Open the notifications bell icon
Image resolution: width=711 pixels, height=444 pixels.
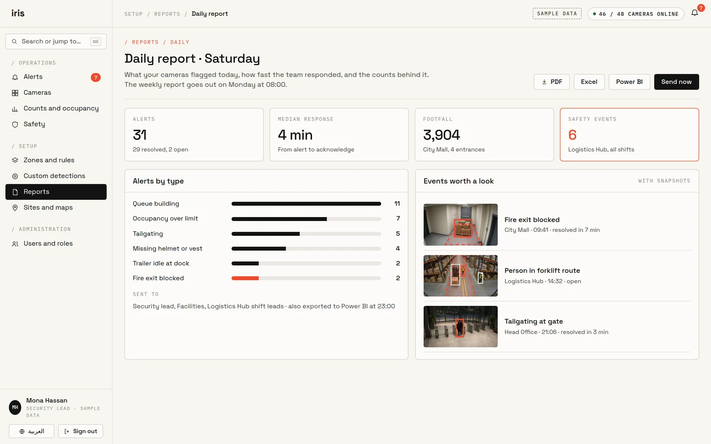pos(695,13)
